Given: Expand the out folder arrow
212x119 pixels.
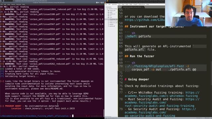Looking at the screenshot, I should pos(107,16).
